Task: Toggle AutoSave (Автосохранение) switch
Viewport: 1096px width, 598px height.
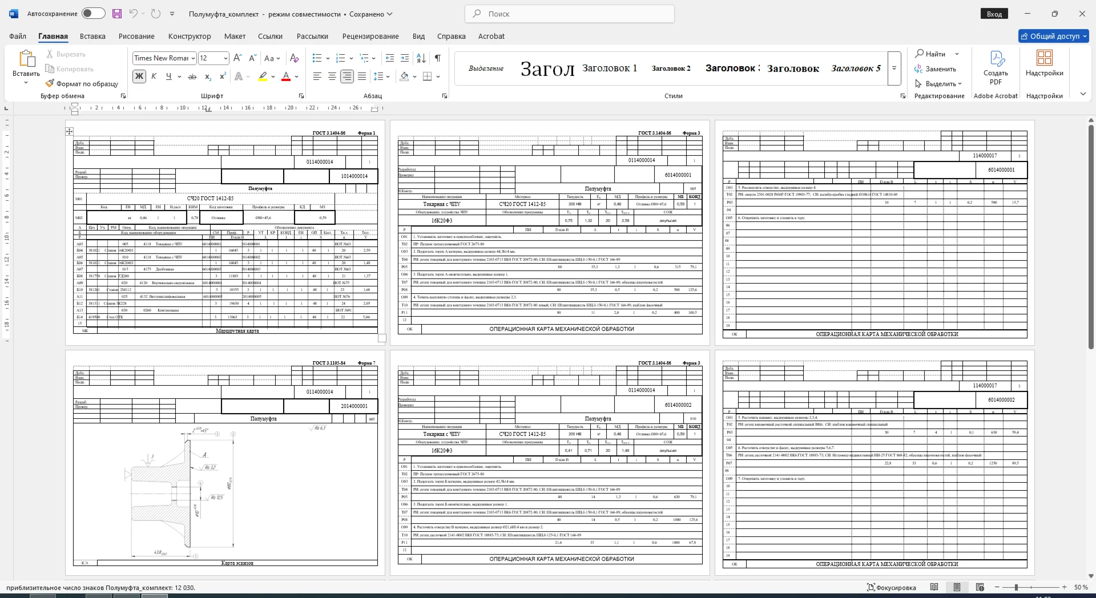Action: [x=93, y=14]
